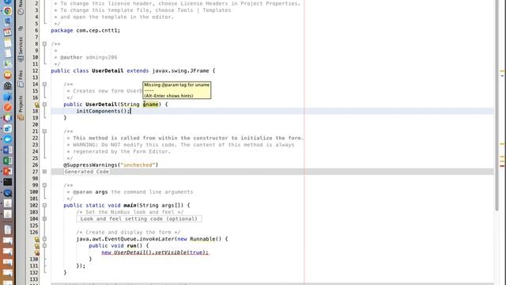Expand the Generated Code fold at line 27
This screenshot has height=285, width=506.
44,172
